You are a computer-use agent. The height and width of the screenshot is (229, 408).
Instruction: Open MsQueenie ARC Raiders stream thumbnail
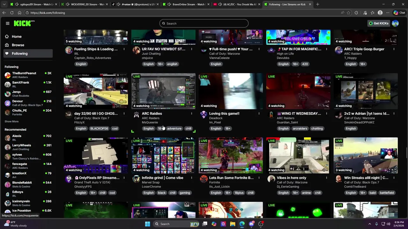point(164,91)
